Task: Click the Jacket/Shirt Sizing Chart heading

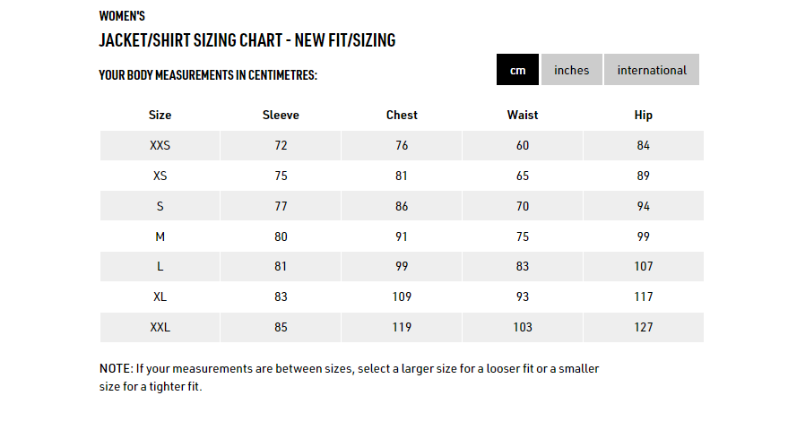Action: 247,40
